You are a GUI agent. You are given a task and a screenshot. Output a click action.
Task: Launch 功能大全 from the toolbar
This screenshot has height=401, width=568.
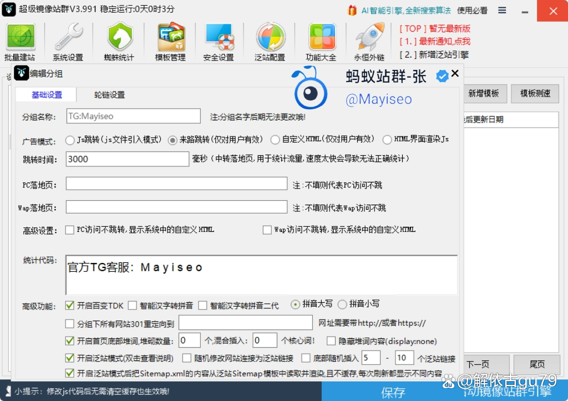pos(322,40)
